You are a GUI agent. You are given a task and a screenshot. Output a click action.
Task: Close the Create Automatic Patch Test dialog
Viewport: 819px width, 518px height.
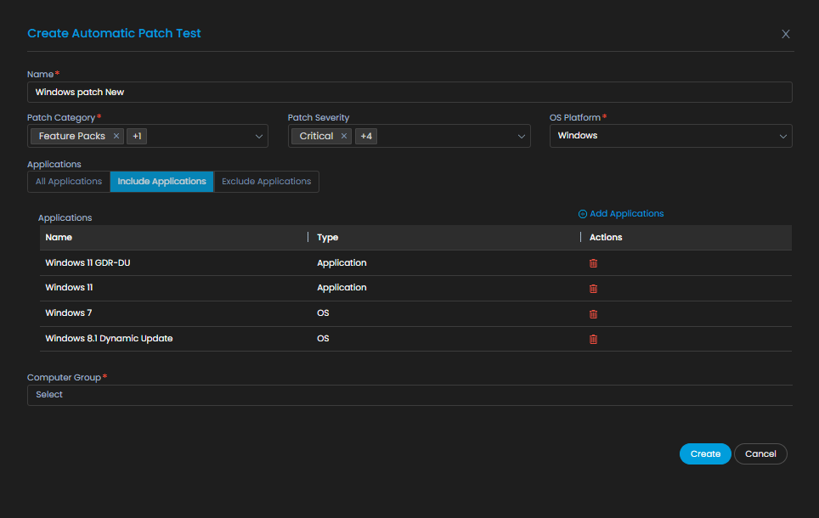click(x=786, y=34)
